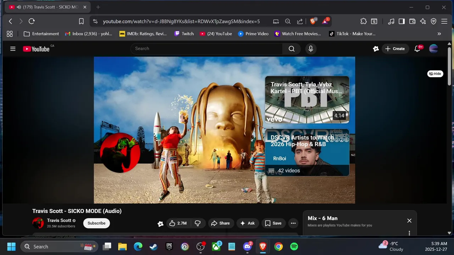Screen dimensions: 454x255
Task: Open Mix playlist vertical dots options
Action: coord(409,233)
